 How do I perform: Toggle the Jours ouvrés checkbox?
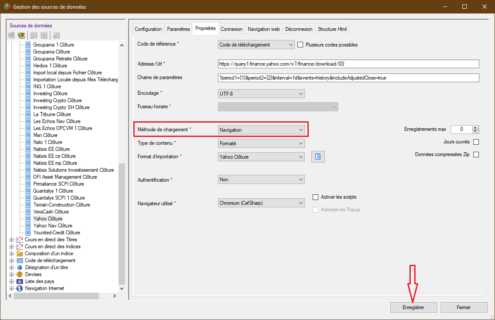pyautogui.click(x=476, y=142)
